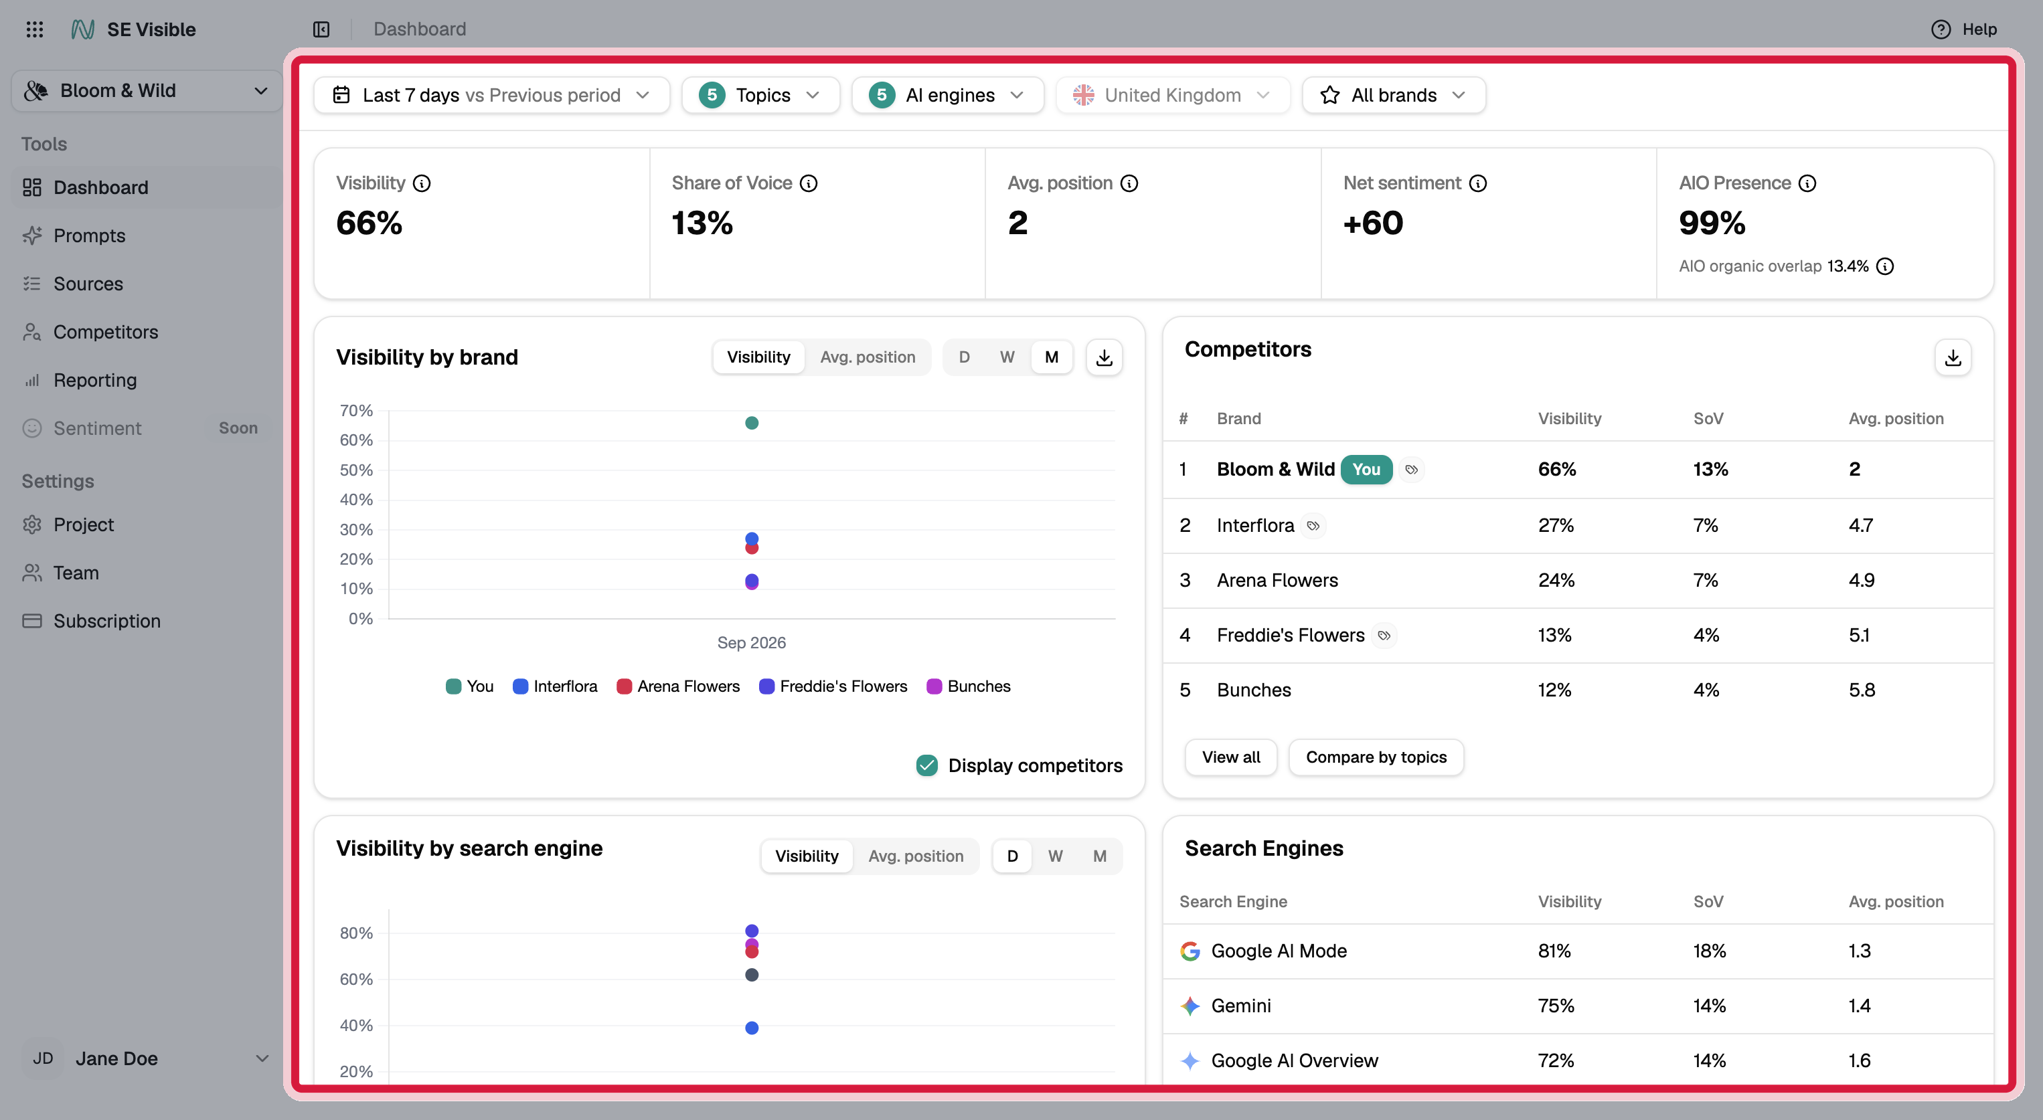The width and height of the screenshot is (2043, 1120).
Task: Click the Sentiment item marked Soon
Action: click(147, 429)
